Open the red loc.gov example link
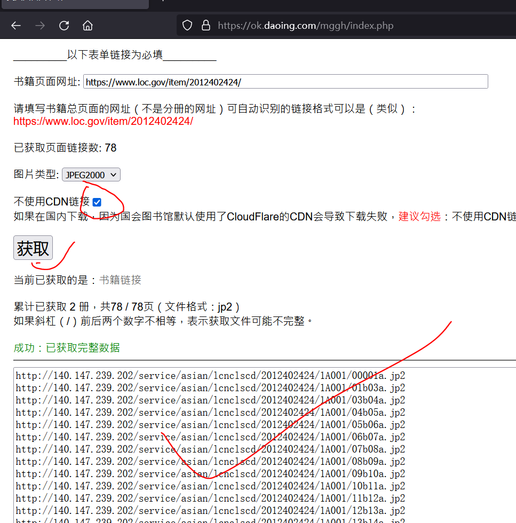The image size is (516, 523). tap(103, 121)
